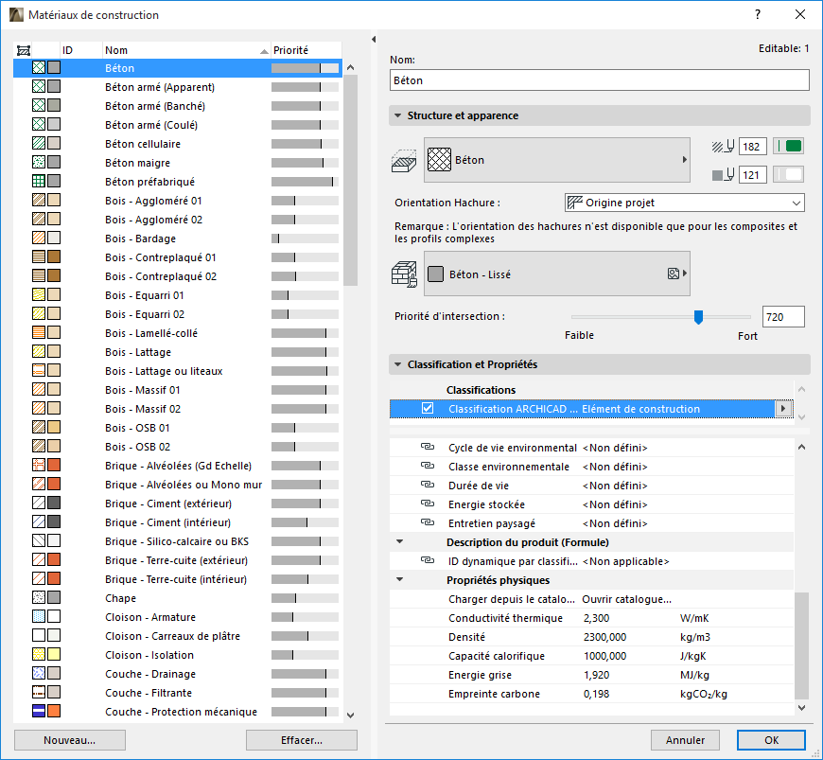Click the surface swatch icon of Brique - Alvéolées (Gd Echelle)
This screenshot has height=760, width=823.
[x=54, y=466]
